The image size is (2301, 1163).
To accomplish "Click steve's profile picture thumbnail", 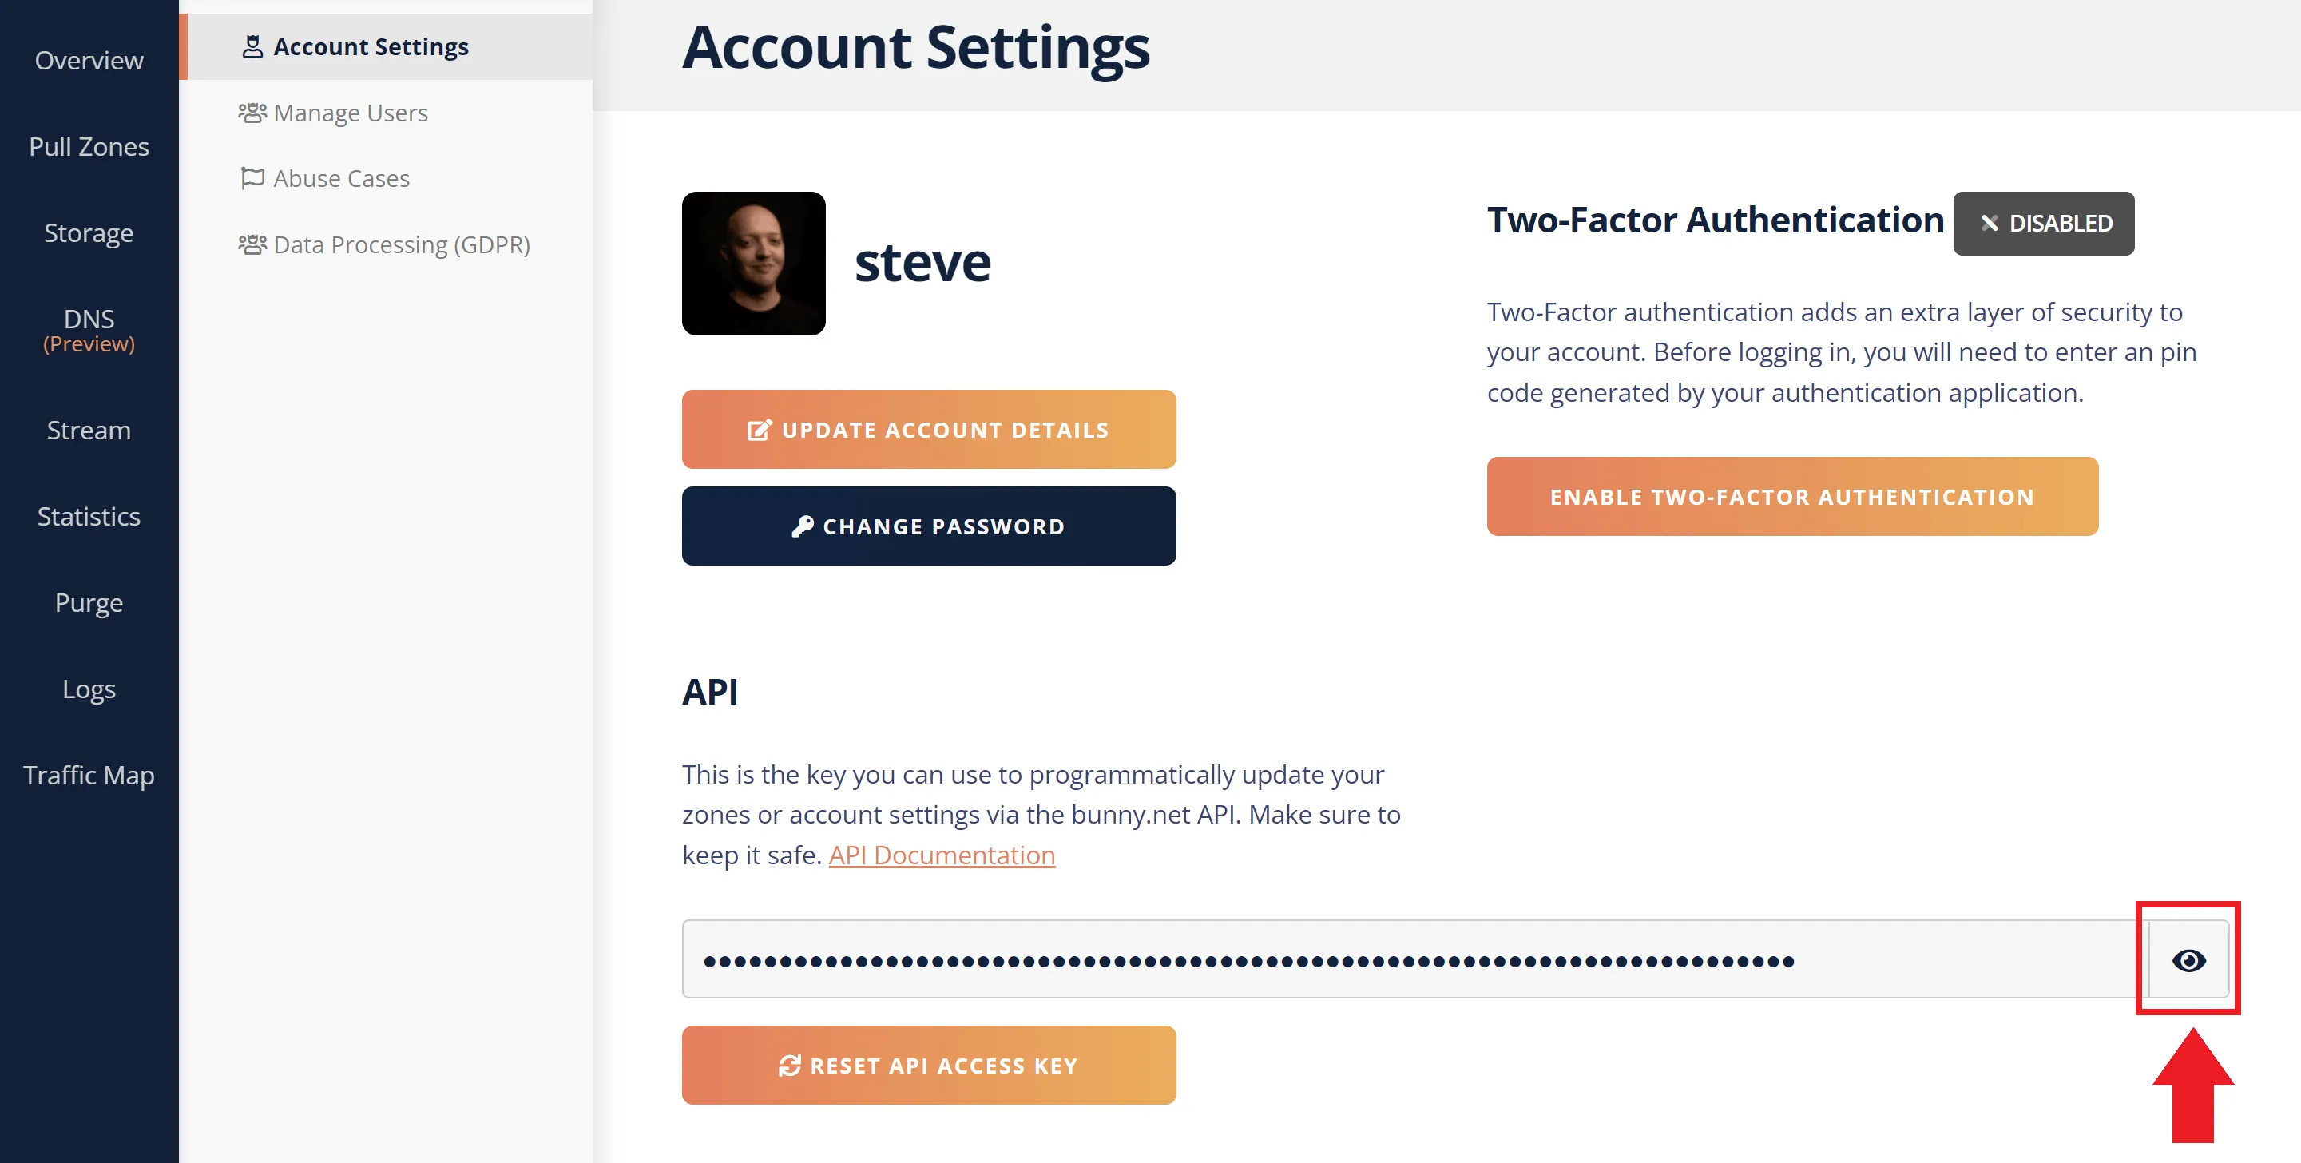I will point(753,264).
